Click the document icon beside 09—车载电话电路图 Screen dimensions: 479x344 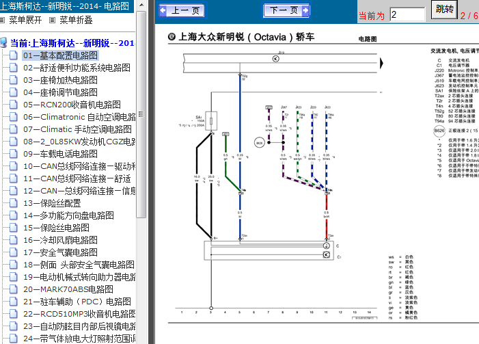[13, 153]
